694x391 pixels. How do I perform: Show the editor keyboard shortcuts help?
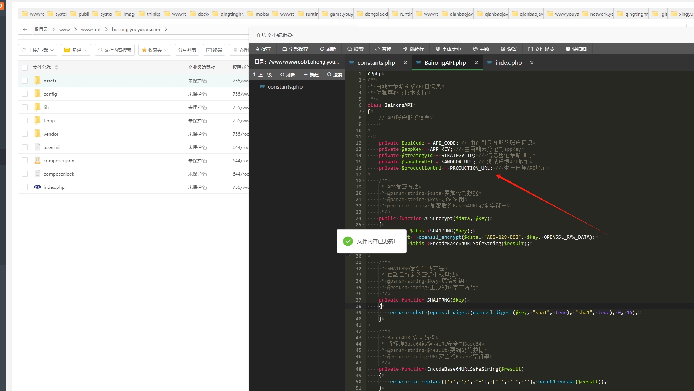(x=576, y=49)
